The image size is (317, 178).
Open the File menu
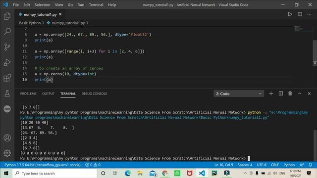click(16, 4)
